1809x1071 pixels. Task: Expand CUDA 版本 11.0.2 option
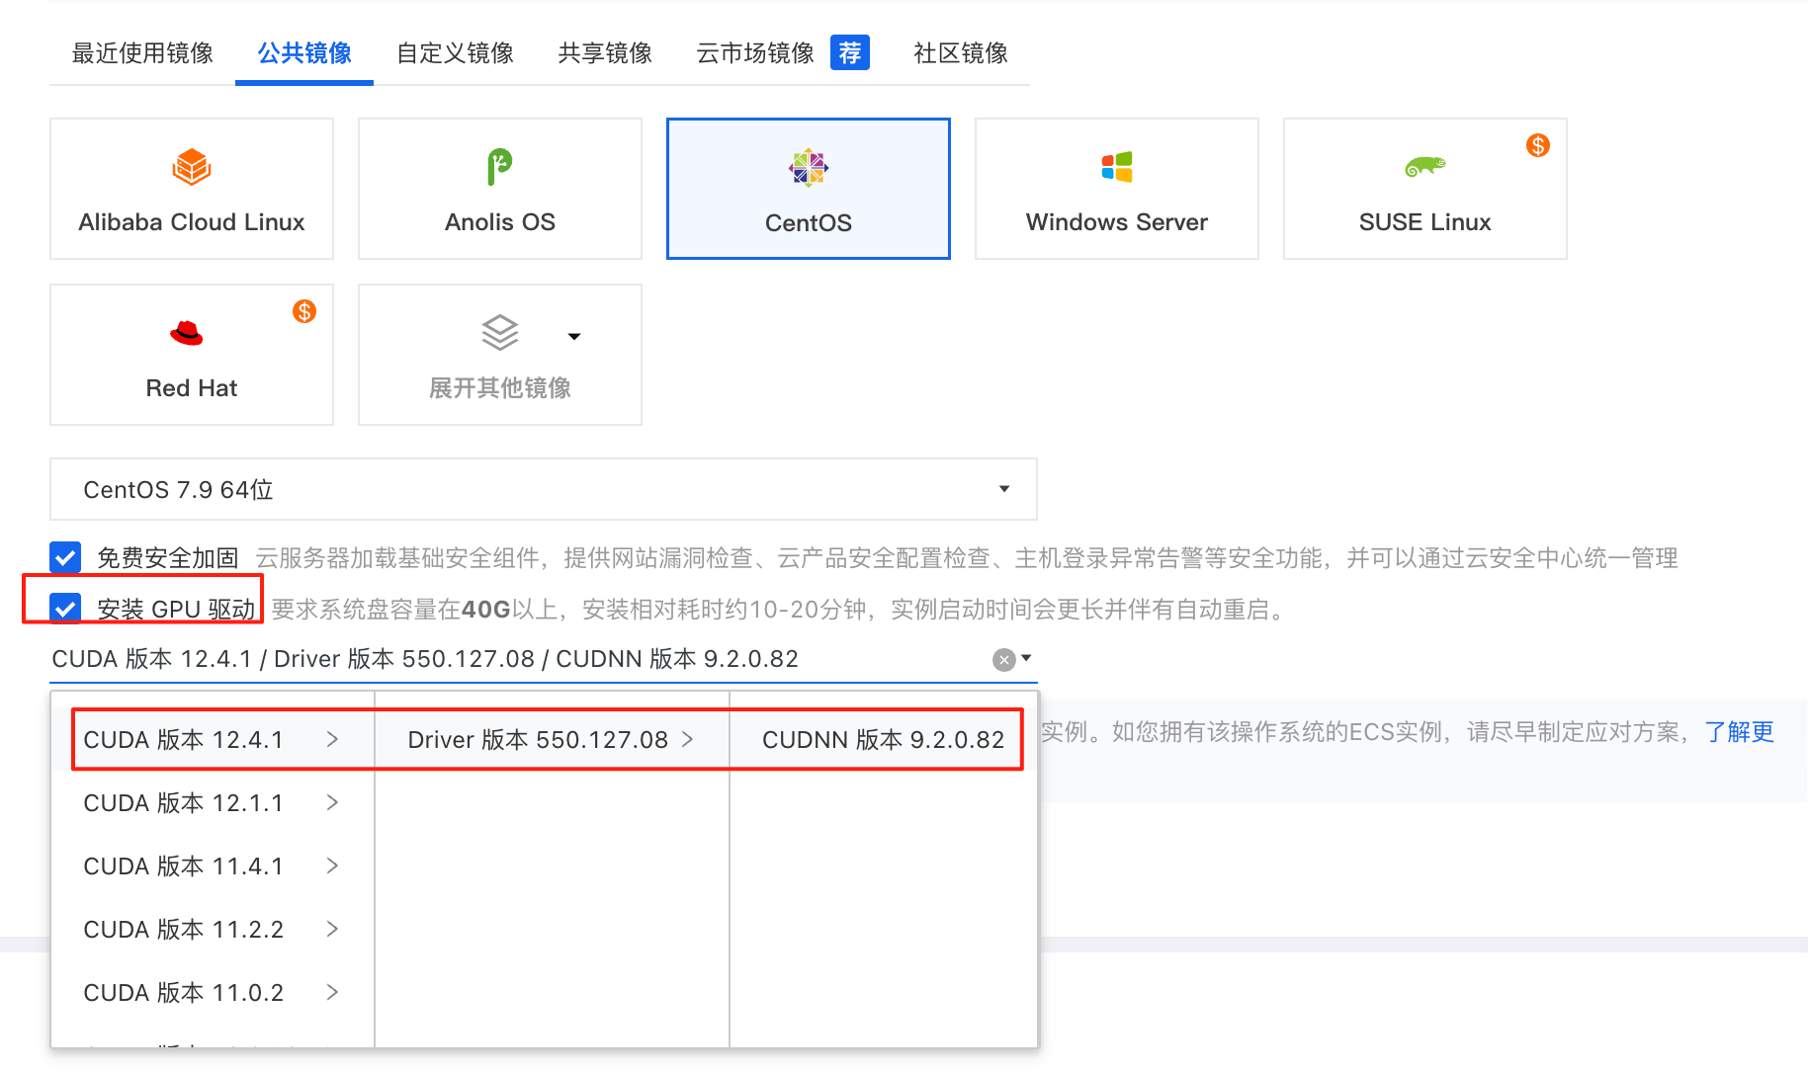[x=213, y=993]
